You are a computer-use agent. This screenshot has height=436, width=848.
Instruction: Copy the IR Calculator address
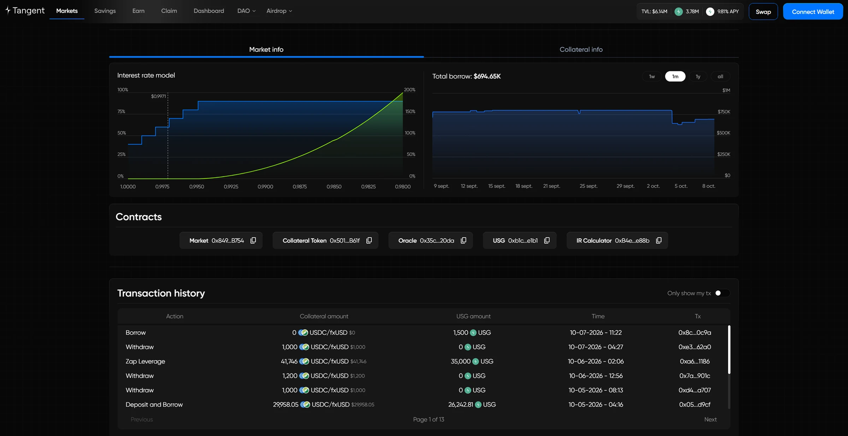pyautogui.click(x=659, y=240)
